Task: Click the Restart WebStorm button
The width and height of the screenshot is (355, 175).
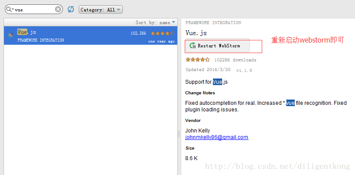Action: (218, 46)
